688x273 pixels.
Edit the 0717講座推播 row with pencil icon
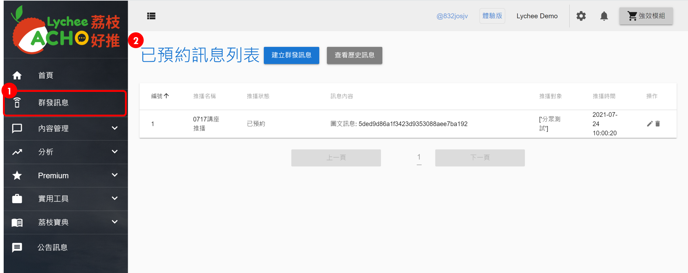tap(650, 124)
